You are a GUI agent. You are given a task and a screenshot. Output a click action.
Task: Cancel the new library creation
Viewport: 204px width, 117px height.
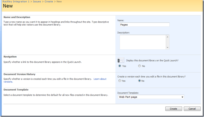[x=192, y=109]
